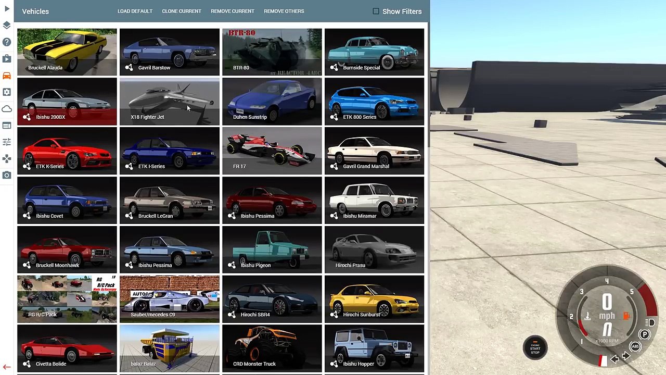Choose the Ibishu Pigeon thumbnail
This screenshot has width=666, height=375.
point(272,249)
